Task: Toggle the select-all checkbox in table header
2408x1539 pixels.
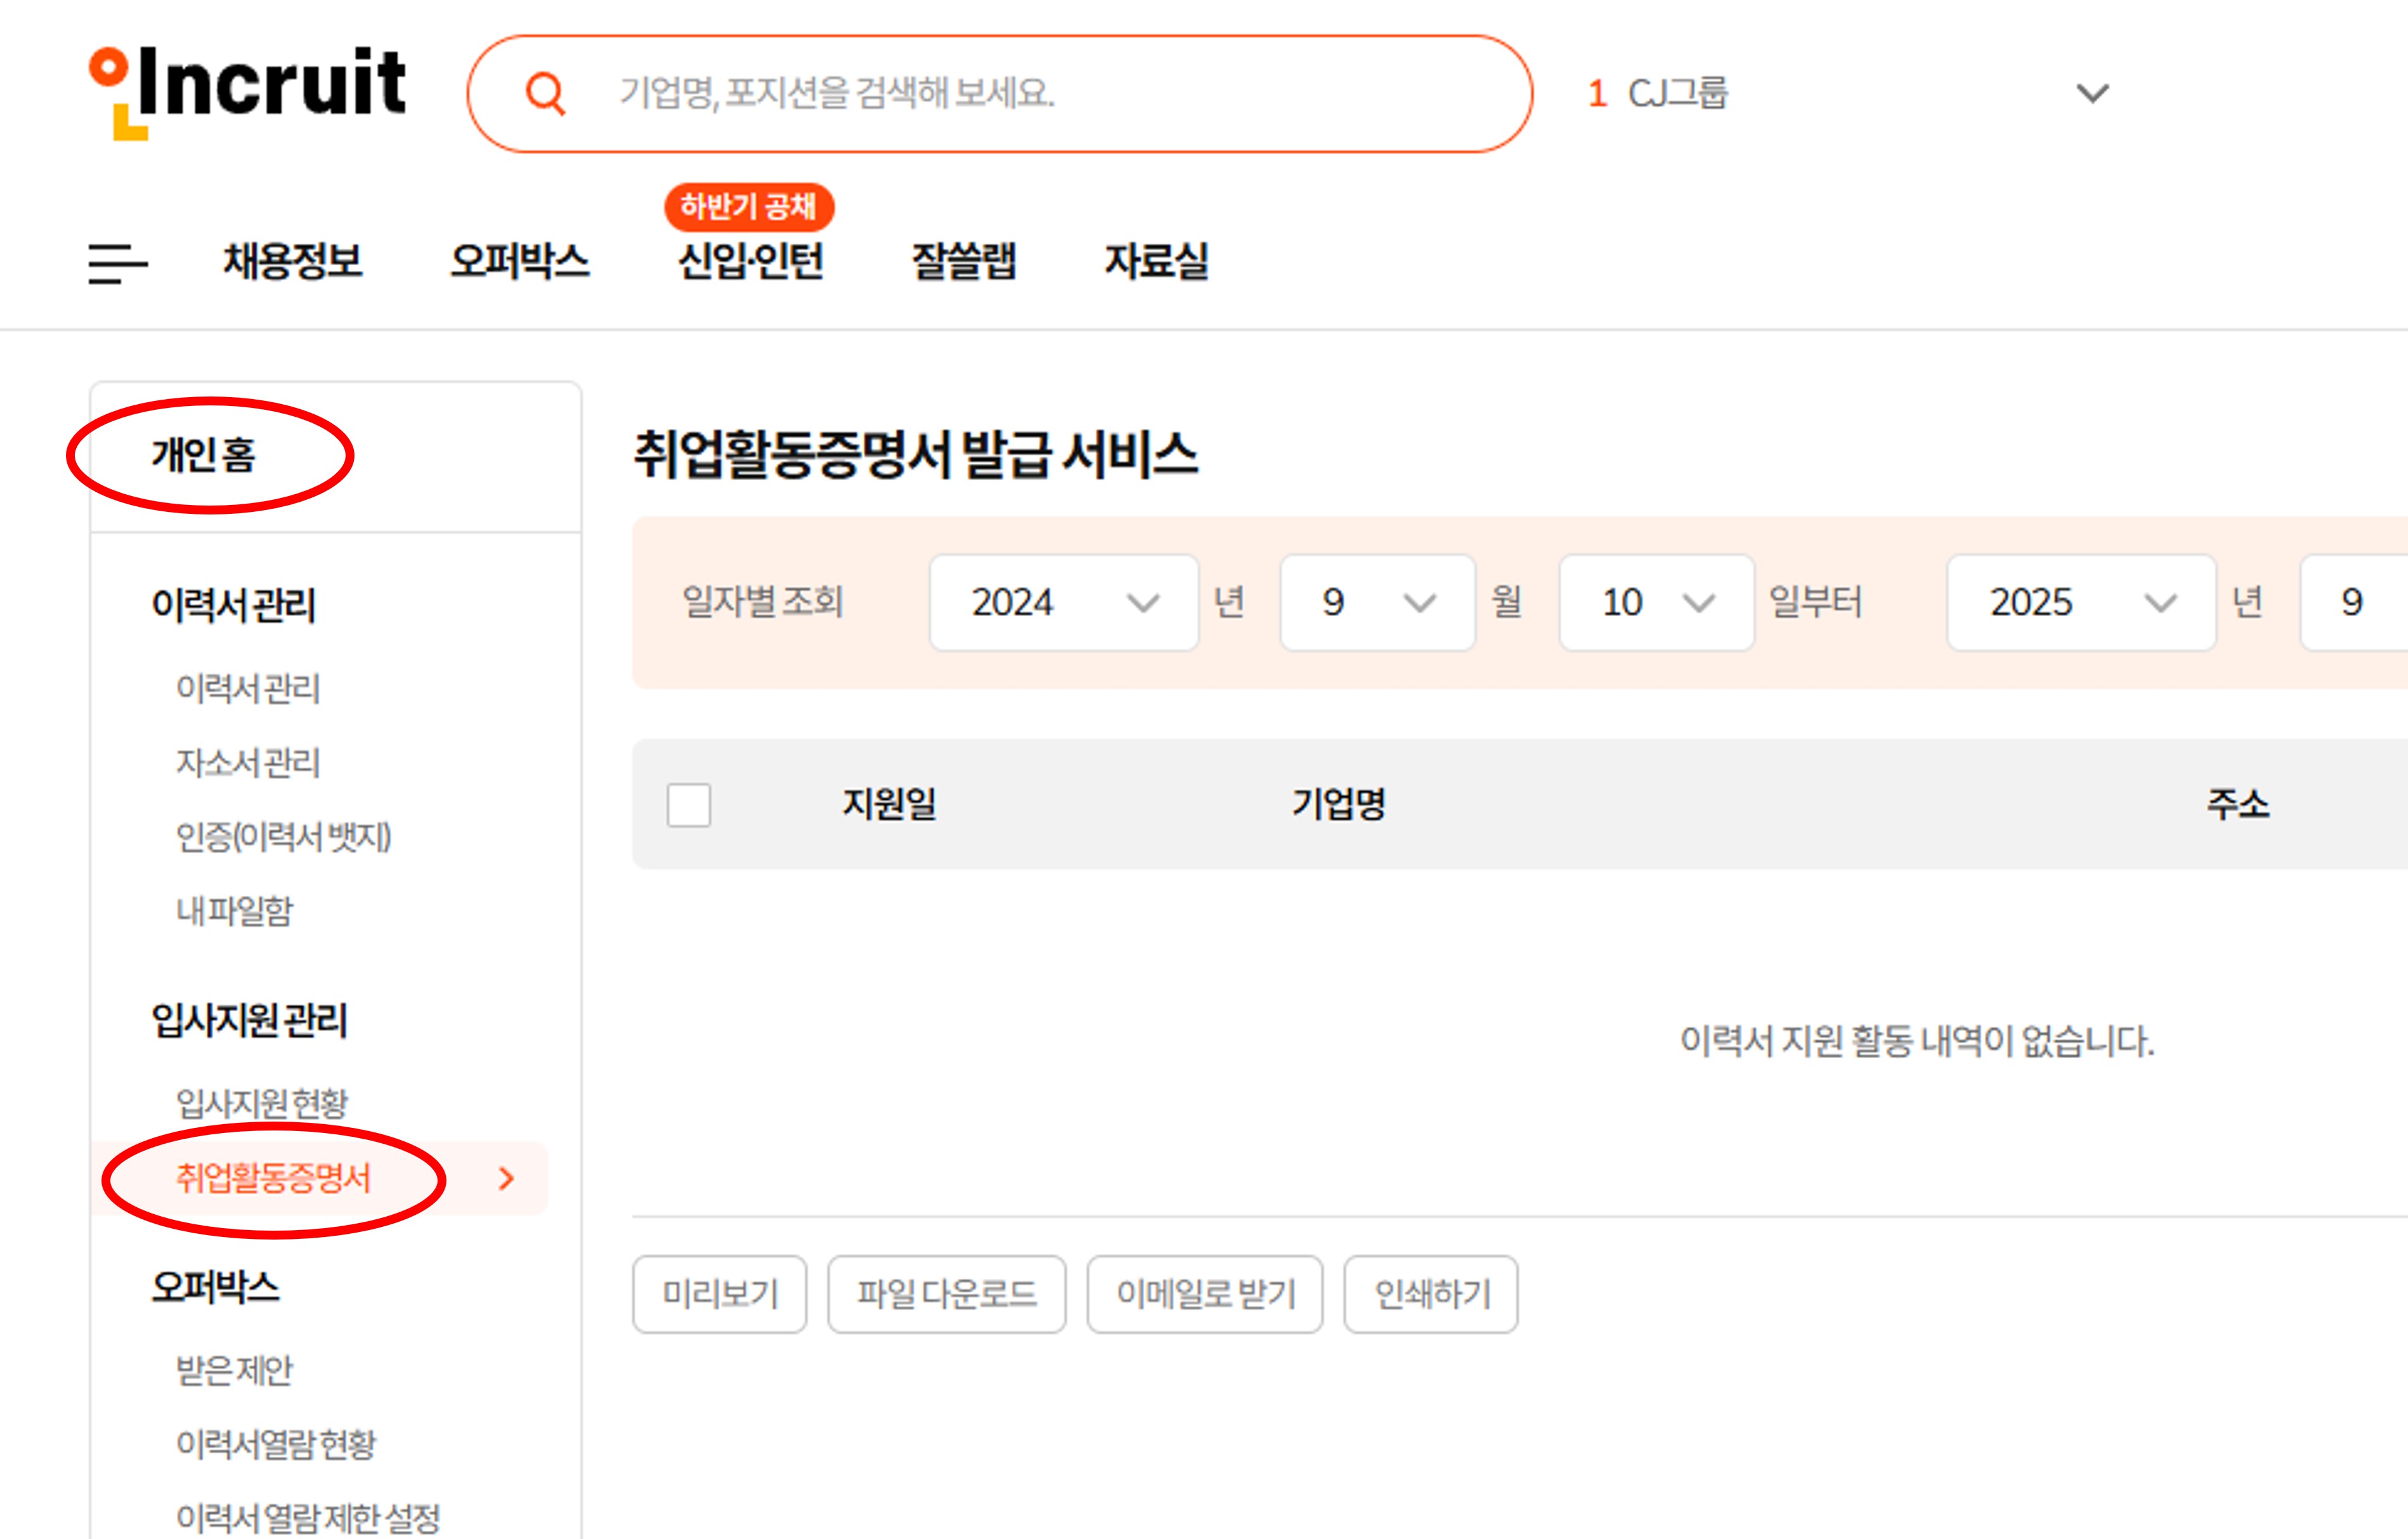Action: click(689, 804)
